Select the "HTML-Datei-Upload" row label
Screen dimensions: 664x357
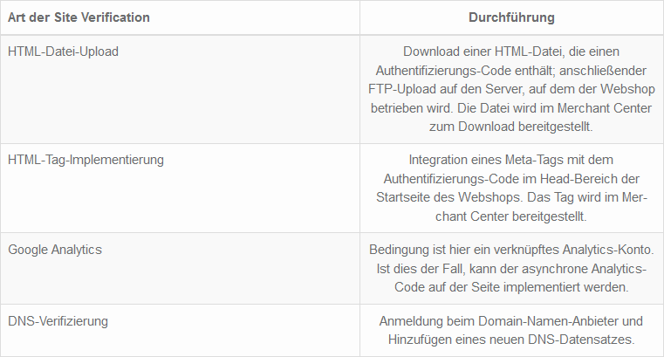(63, 51)
